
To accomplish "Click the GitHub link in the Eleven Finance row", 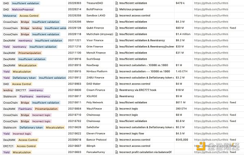I will pyautogui.click(x=211, y=133).
